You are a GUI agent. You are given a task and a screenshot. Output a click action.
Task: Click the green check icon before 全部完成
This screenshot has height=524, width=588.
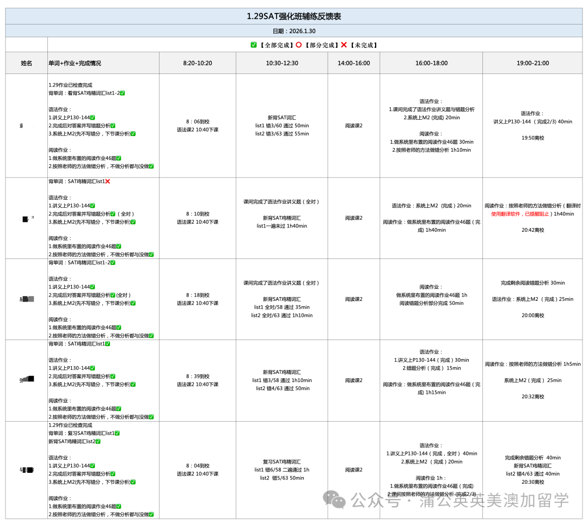click(x=254, y=45)
